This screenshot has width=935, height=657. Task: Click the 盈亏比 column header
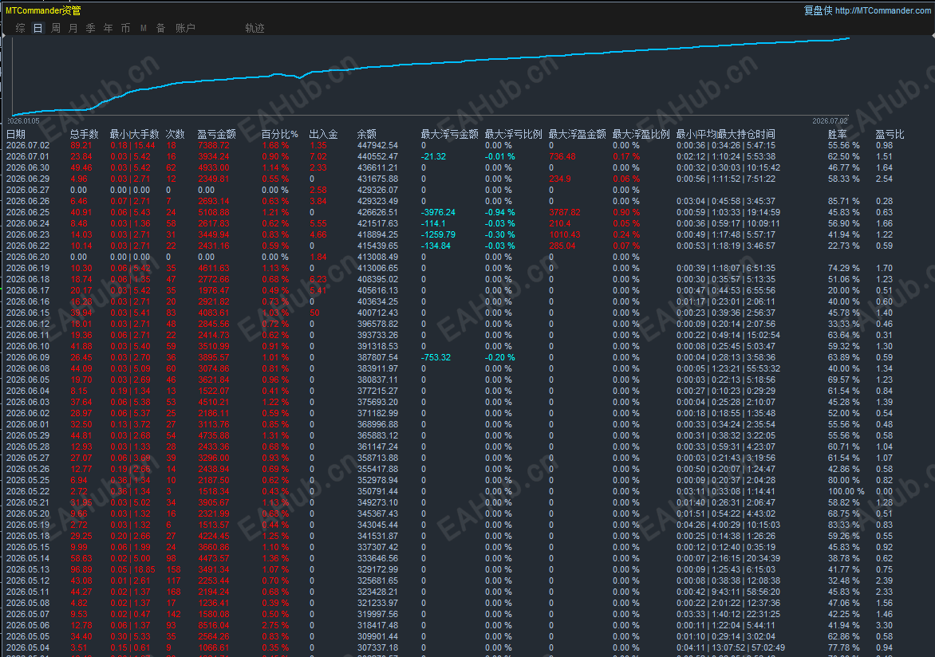(890, 134)
